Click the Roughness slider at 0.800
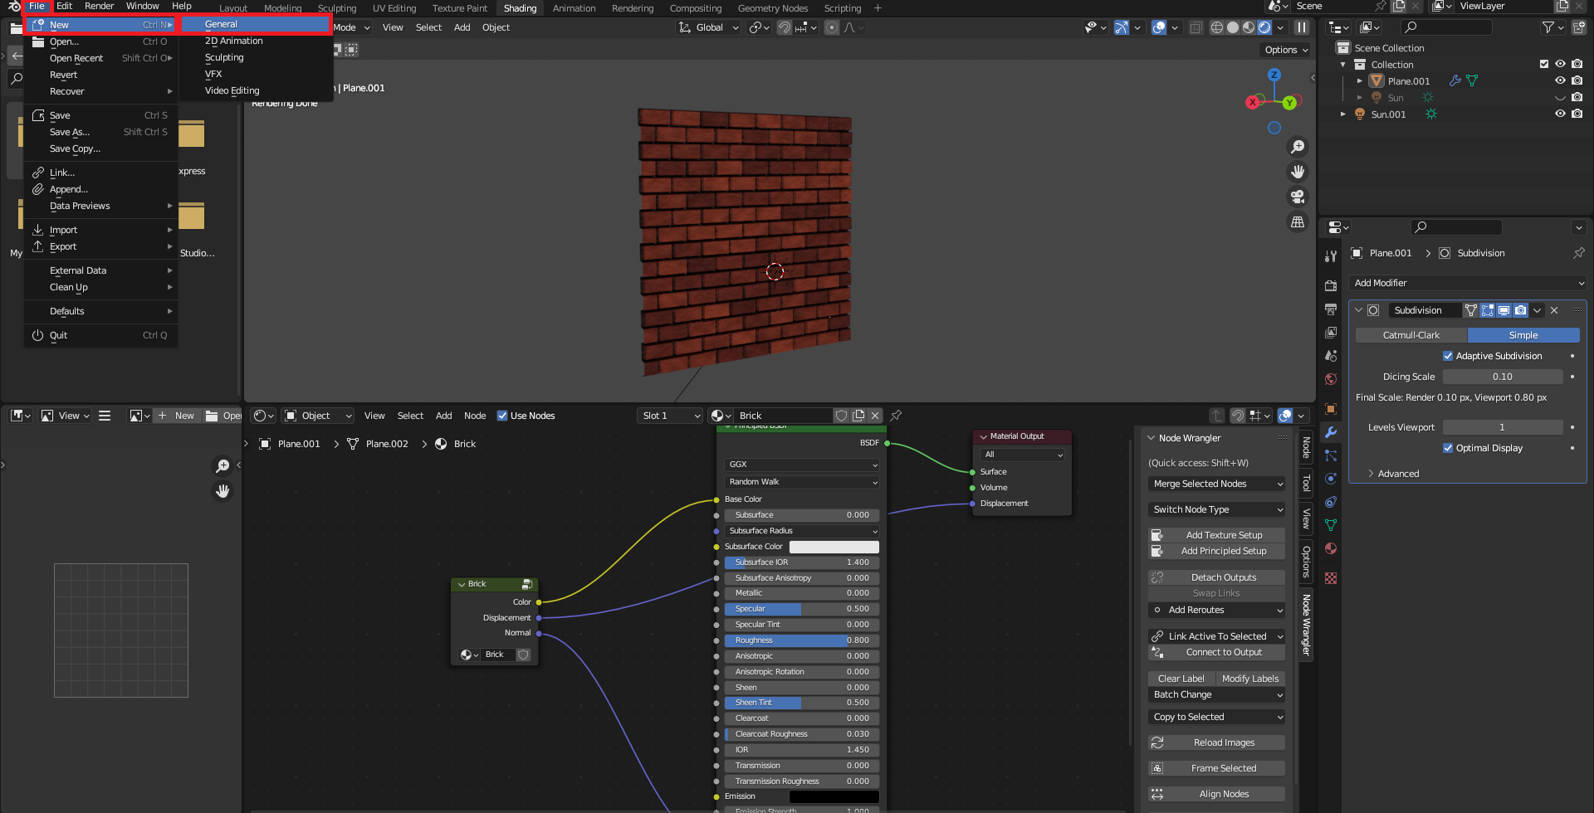This screenshot has width=1594, height=813. [x=801, y=640]
